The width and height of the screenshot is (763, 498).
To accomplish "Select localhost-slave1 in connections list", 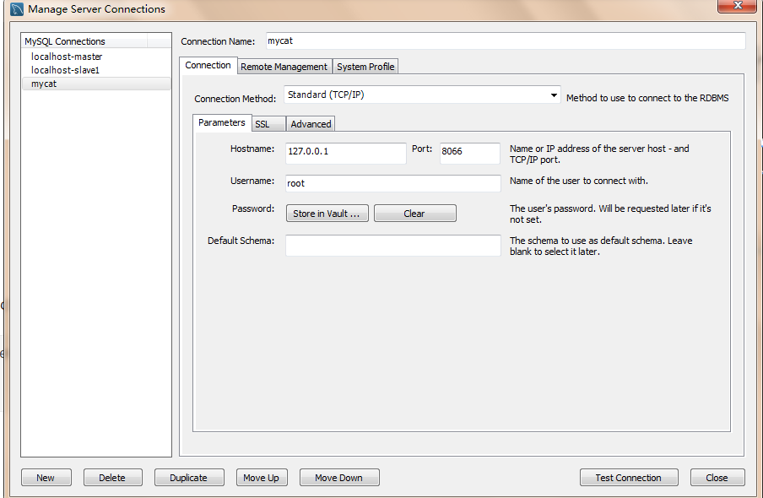I will coord(96,70).
